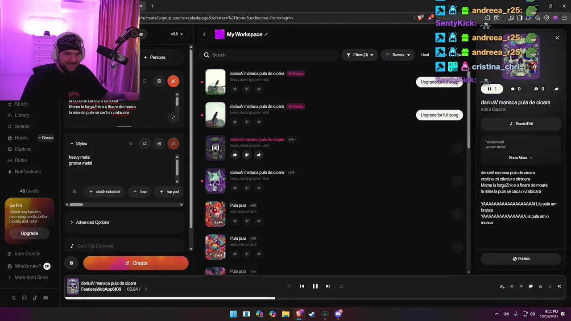Add the 'death industrial' style chip
This screenshot has width=571, height=321.
(x=104, y=192)
